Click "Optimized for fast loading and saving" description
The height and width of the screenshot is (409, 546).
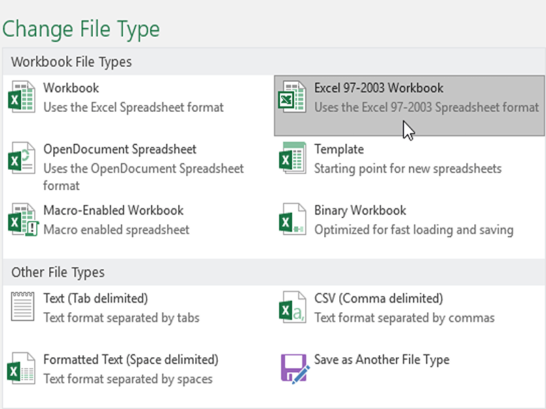414,230
